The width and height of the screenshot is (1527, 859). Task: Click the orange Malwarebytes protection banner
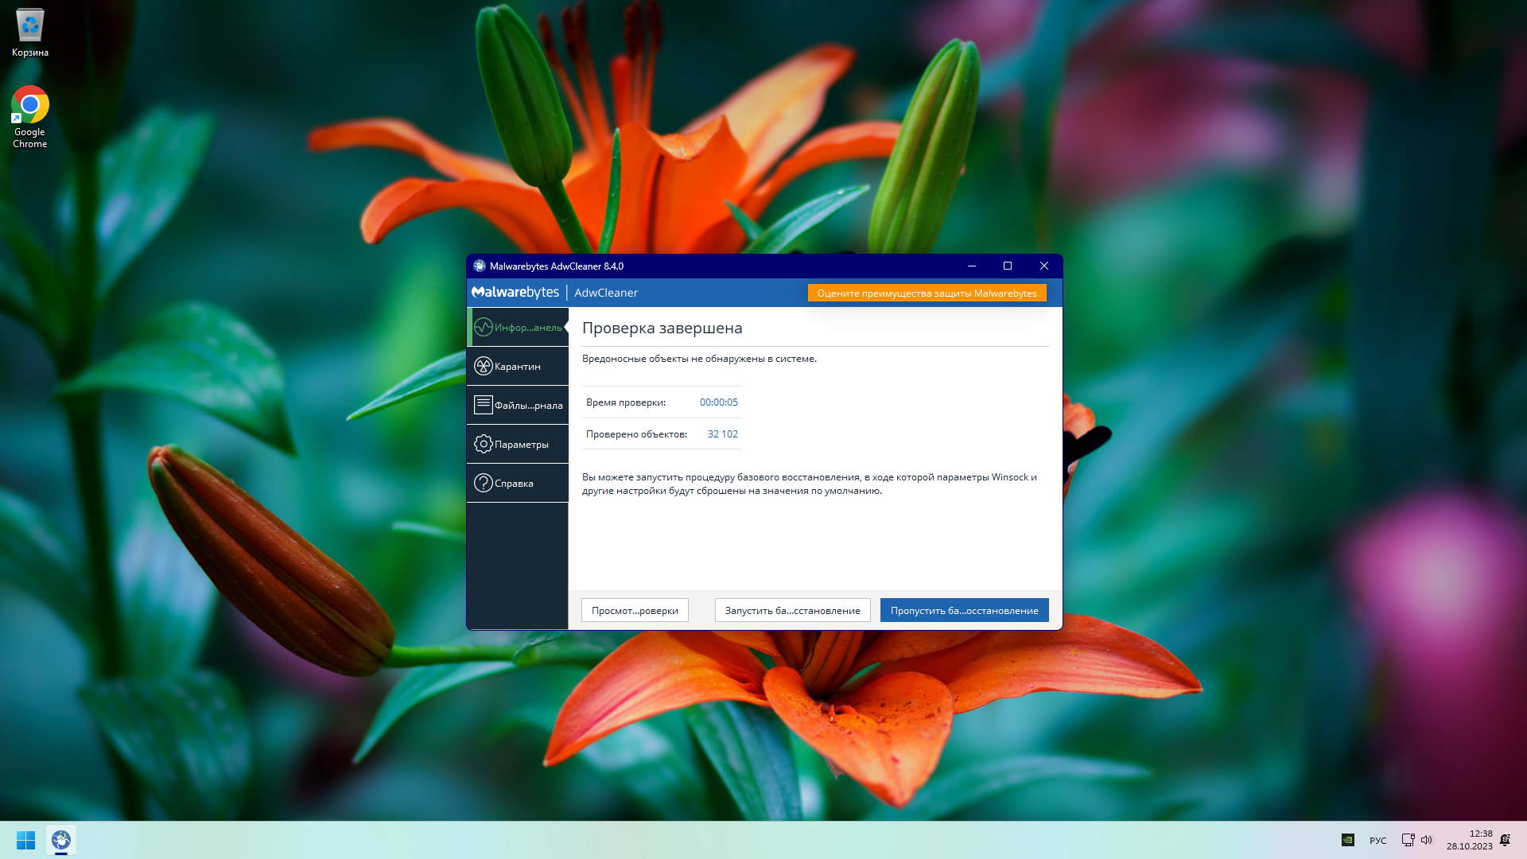point(927,293)
